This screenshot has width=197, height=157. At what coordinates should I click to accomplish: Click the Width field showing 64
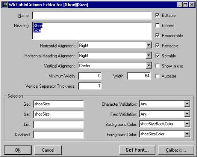click(139, 76)
